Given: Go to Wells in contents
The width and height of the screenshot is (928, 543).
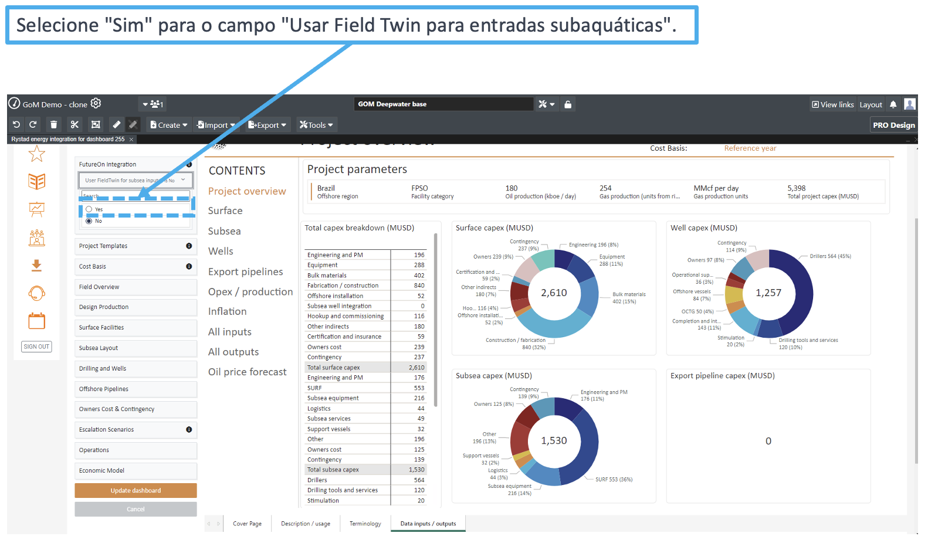Looking at the screenshot, I should click(x=221, y=251).
